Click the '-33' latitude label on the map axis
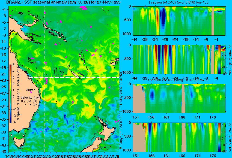 (3, 113)
